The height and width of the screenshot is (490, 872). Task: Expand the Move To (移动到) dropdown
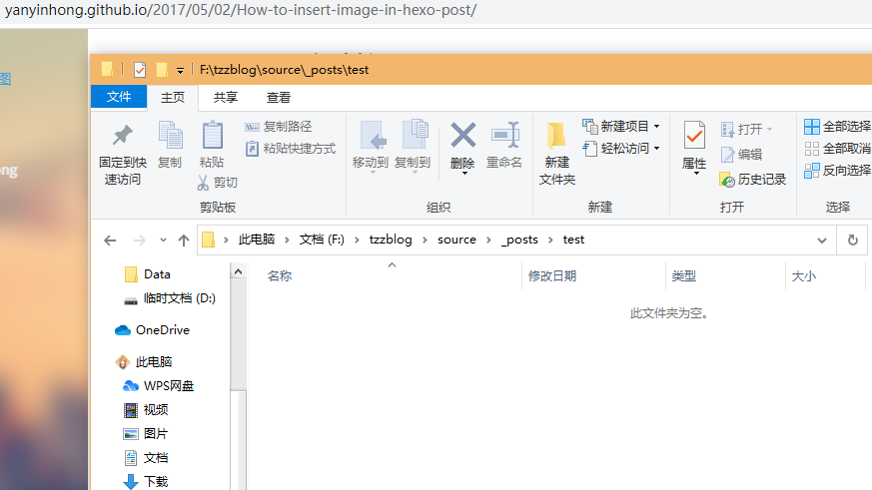(x=370, y=172)
